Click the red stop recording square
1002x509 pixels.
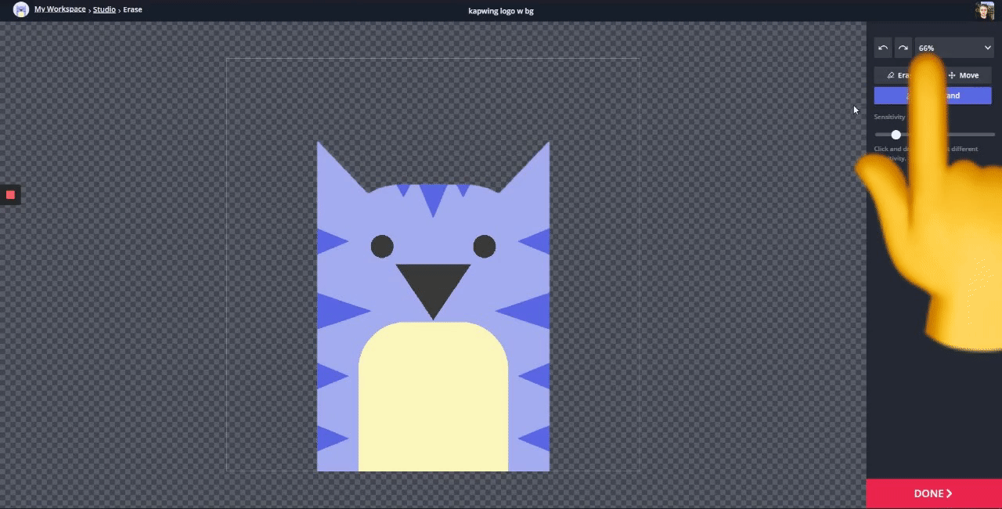(10, 194)
